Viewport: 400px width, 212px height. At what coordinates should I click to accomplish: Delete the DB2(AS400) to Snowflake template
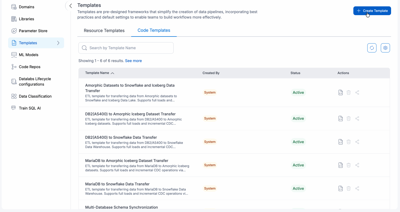pyautogui.click(x=349, y=142)
